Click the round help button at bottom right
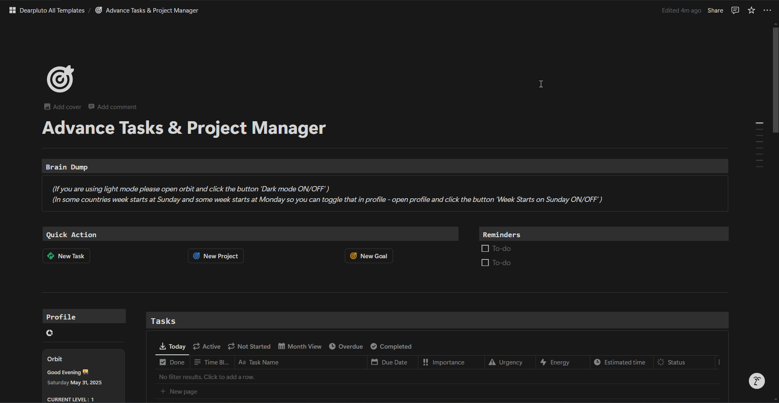This screenshot has width=779, height=403. pyautogui.click(x=756, y=381)
